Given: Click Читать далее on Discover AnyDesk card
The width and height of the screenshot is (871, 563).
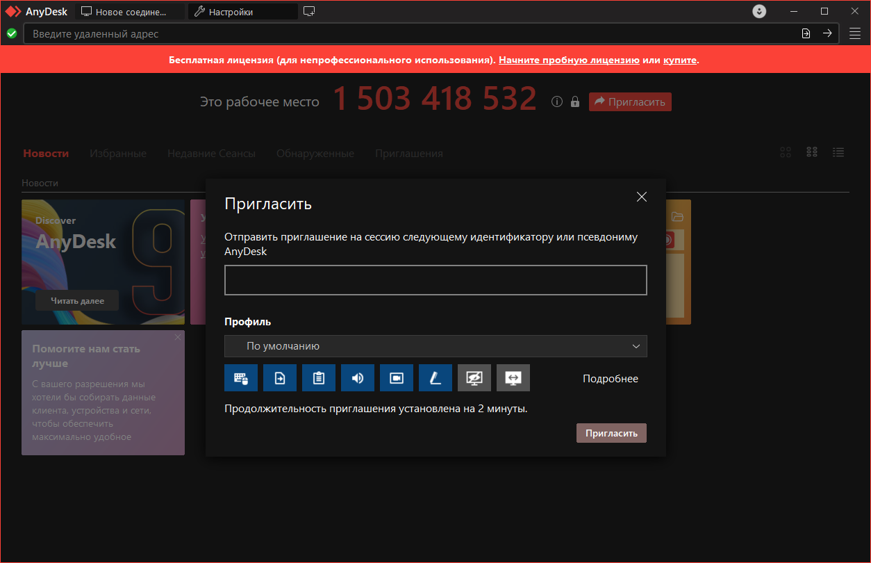Looking at the screenshot, I should (77, 300).
